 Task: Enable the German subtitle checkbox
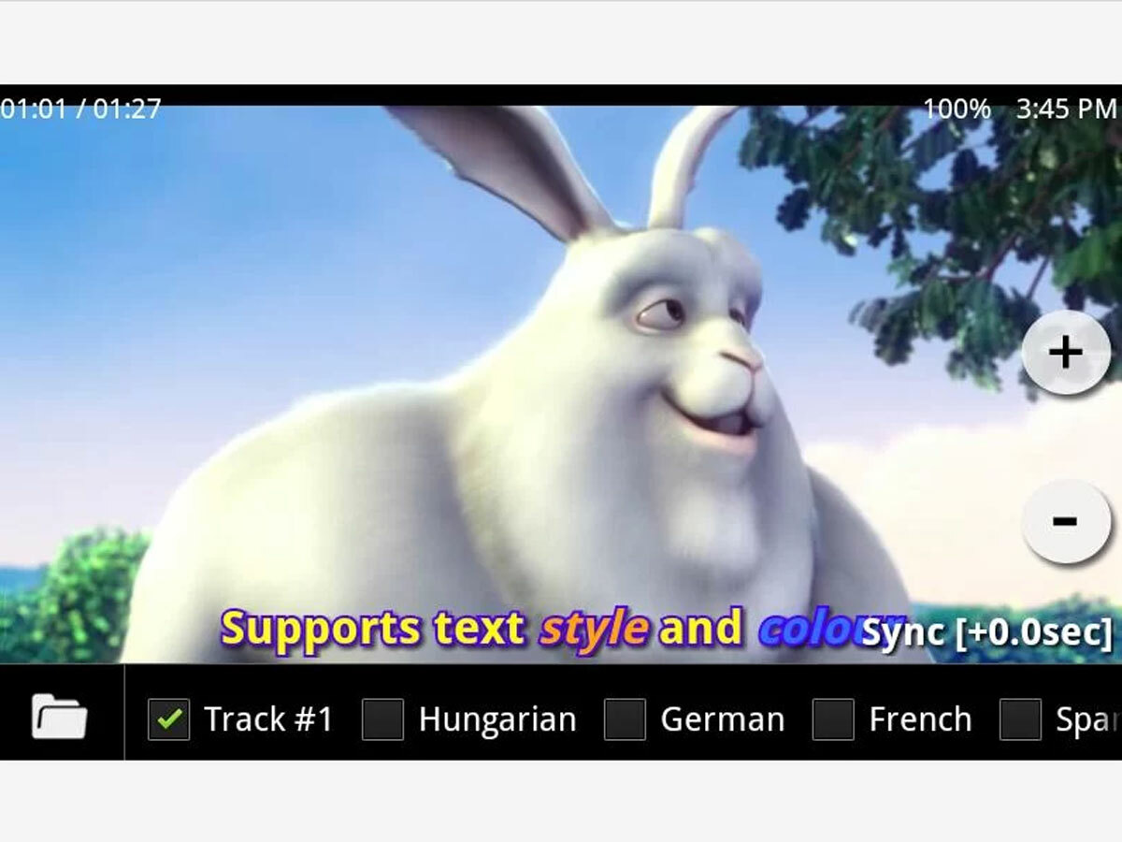(x=625, y=719)
